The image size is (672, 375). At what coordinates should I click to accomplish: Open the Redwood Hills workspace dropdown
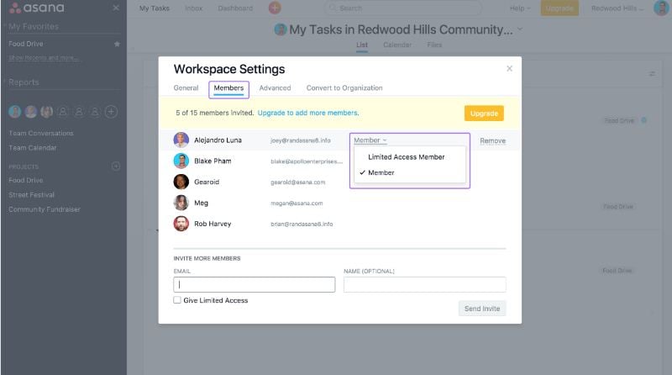[617, 8]
